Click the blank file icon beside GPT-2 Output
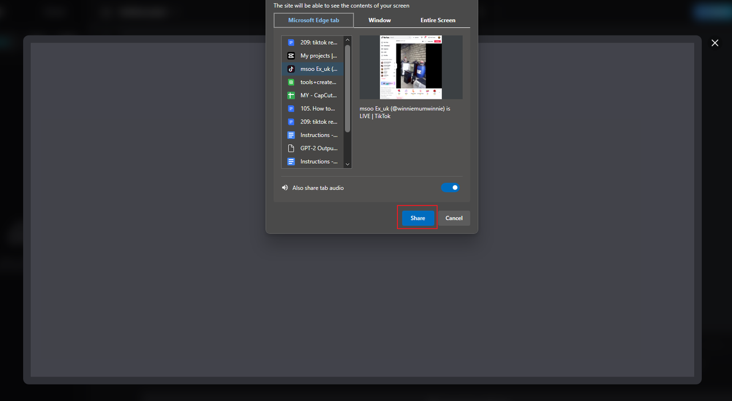Screen dimensions: 732x401 coord(291,148)
